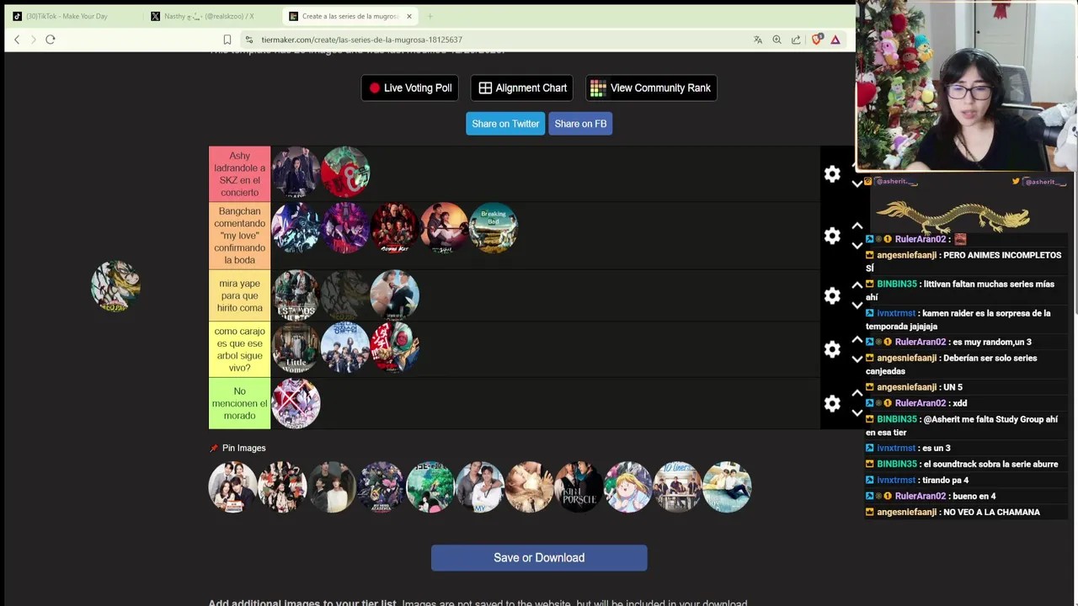The width and height of the screenshot is (1078, 606).
Task: Click the share icon in the address bar
Action: [x=796, y=40]
